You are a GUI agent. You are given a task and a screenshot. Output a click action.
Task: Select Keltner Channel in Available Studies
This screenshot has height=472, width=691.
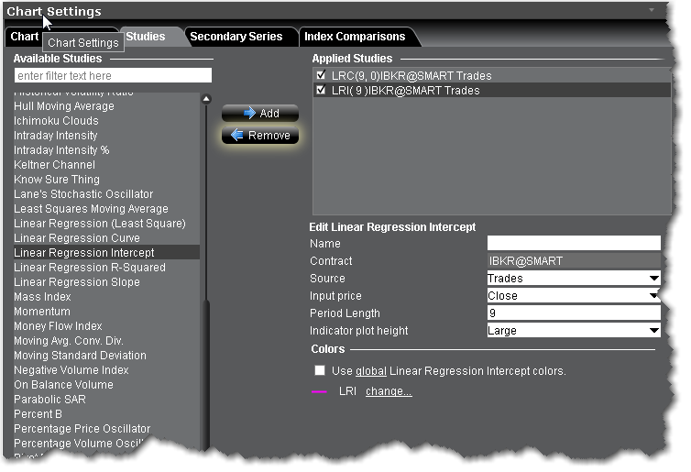click(54, 165)
